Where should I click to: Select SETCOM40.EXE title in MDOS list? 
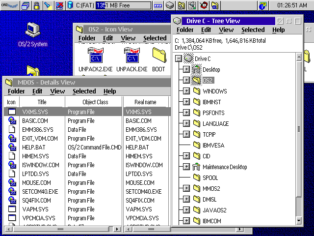40,191
